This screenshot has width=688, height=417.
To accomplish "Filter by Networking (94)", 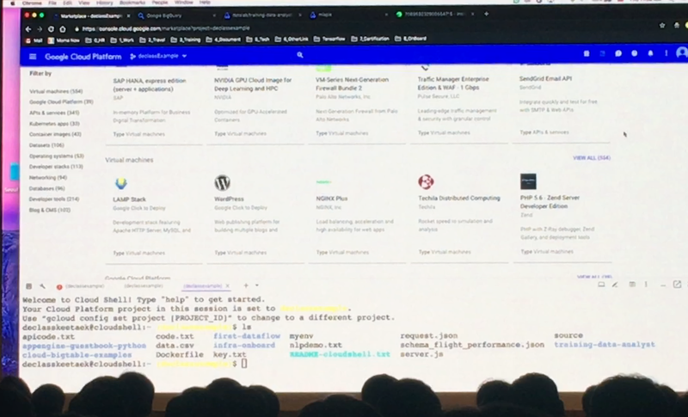I will coord(48,178).
